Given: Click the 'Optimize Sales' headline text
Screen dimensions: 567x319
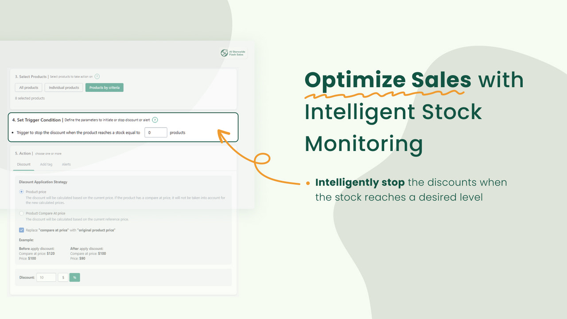Looking at the screenshot, I should point(388,81).
